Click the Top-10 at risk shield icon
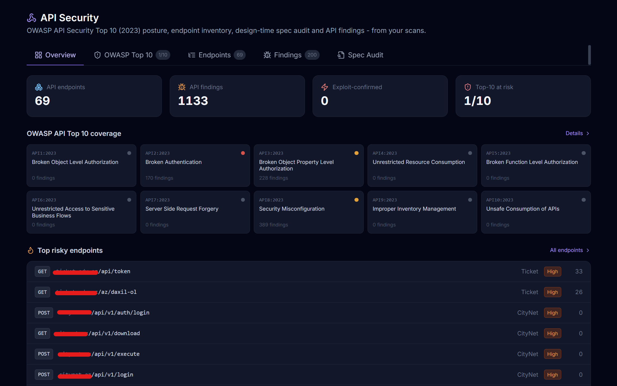 (x=468, y=87)
